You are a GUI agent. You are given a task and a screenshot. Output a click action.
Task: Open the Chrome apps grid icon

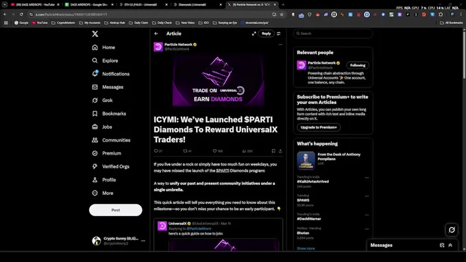[x=5, y=23]
